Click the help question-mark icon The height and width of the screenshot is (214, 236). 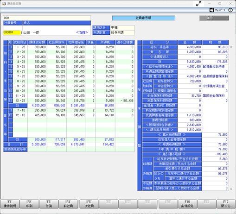[230, 10]
